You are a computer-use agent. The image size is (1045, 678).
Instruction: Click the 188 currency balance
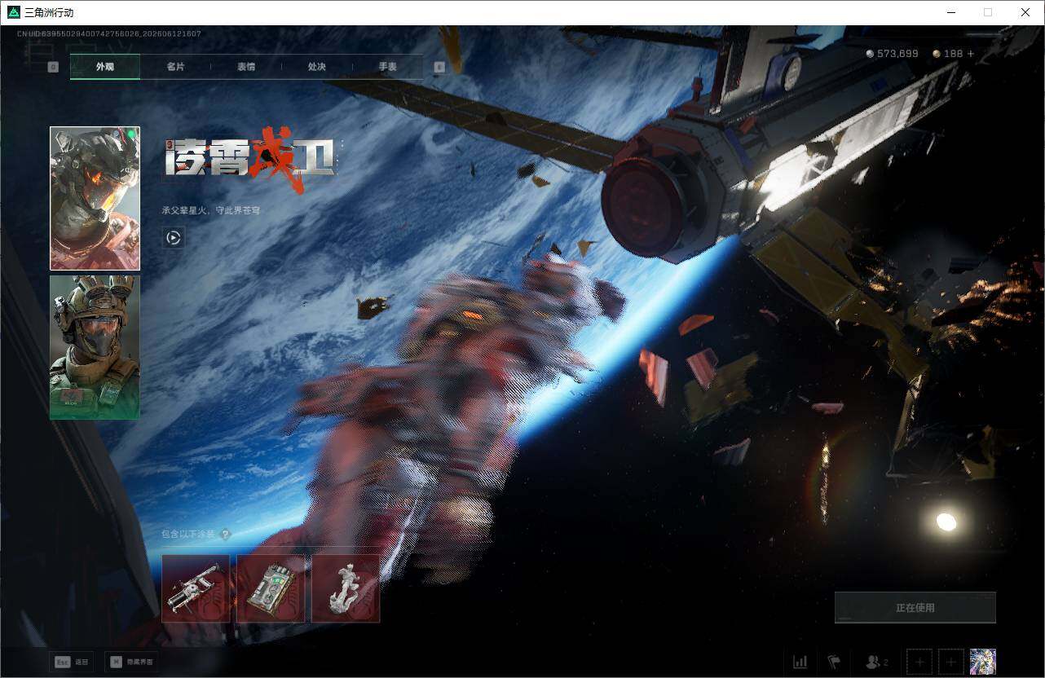pyautogui.click(x=948, y=54)
